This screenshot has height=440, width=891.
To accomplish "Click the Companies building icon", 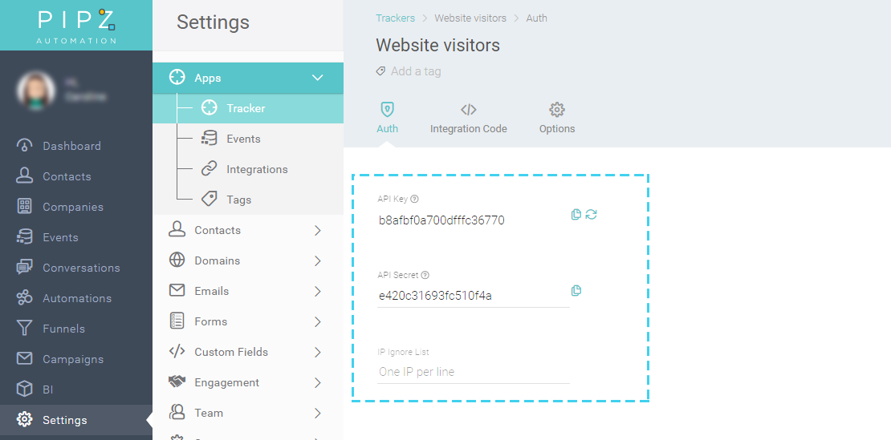I will pos(24,207).
